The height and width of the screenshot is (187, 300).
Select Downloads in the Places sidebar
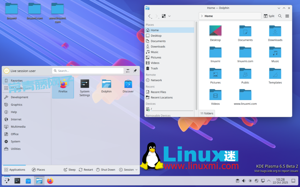click(158, 47)
